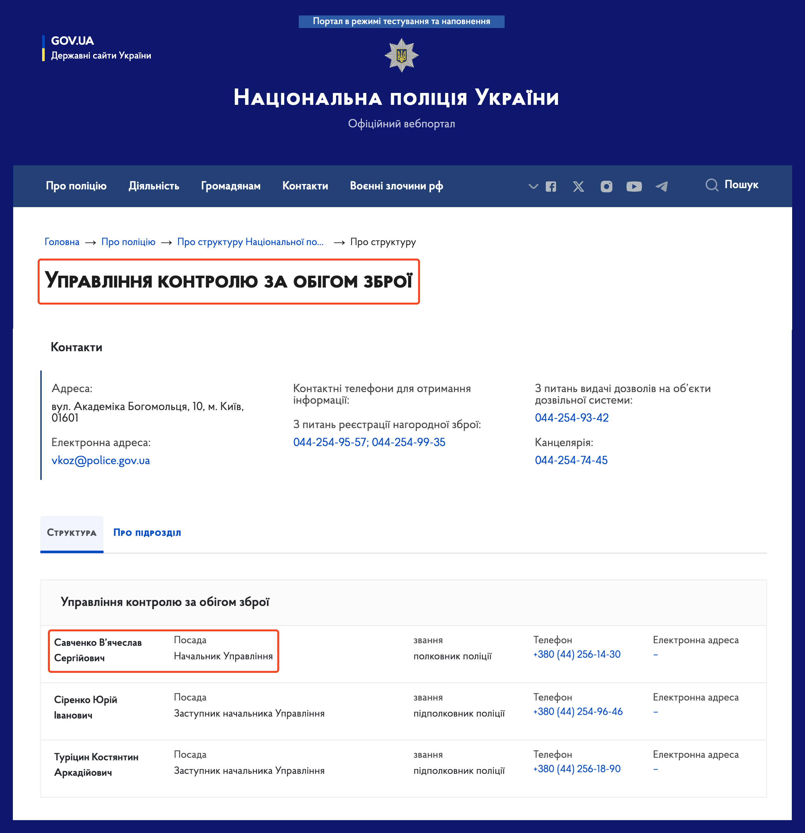
Task: Open the 'Громадянам' menu
Action: [x=231, y=186]
